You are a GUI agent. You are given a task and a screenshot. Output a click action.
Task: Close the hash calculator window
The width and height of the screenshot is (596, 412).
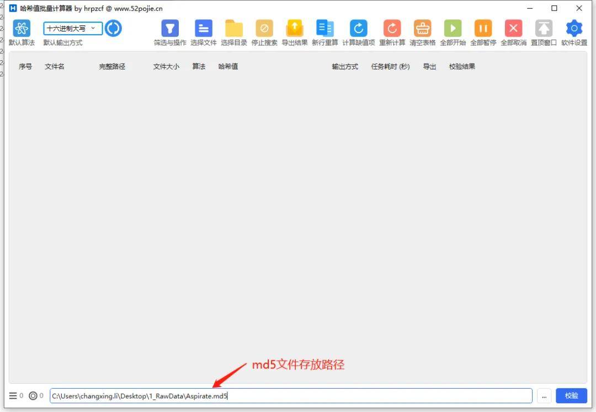tap(579, 8)
